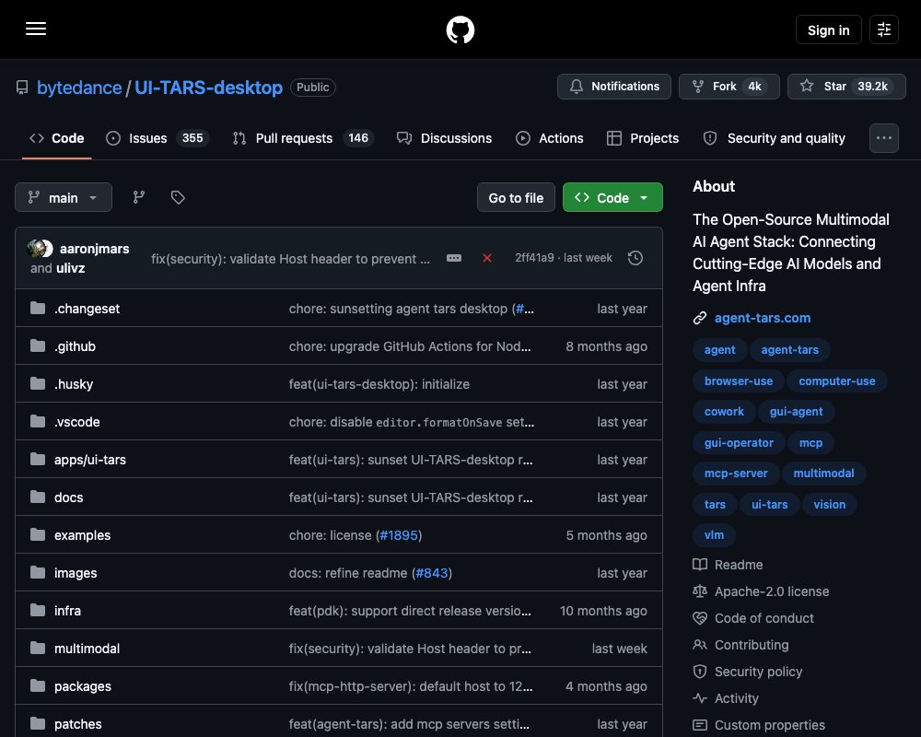Click the .github folder icon
The height and width of the screenshot is (737, 921).
click(38, 345)
